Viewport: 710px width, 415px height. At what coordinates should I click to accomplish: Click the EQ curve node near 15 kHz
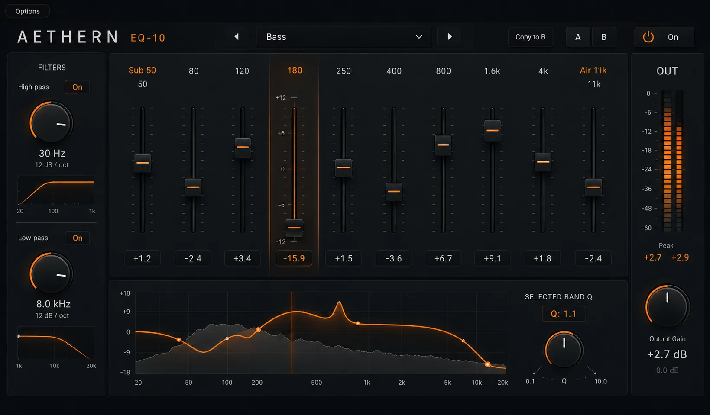click(487, 364)
